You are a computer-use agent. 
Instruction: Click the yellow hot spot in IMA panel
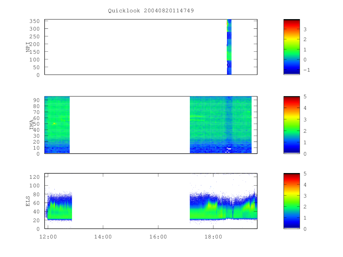tap(54, 123)
